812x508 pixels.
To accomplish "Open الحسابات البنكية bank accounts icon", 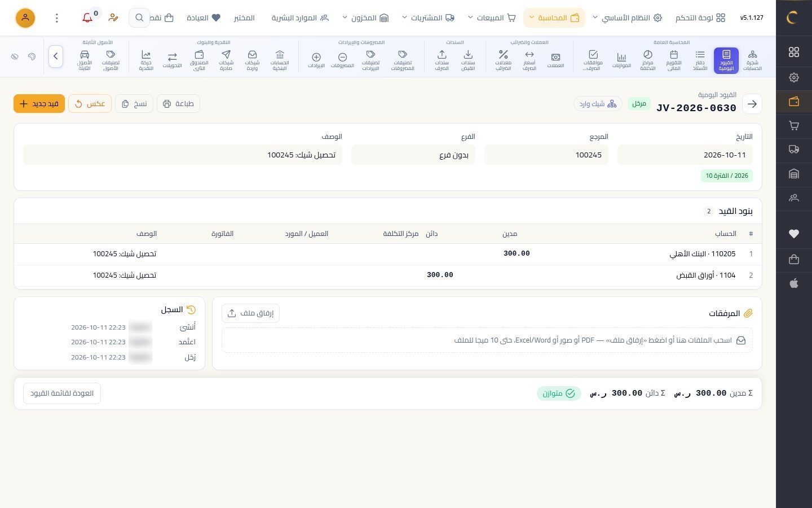I will tap(279, 60).
